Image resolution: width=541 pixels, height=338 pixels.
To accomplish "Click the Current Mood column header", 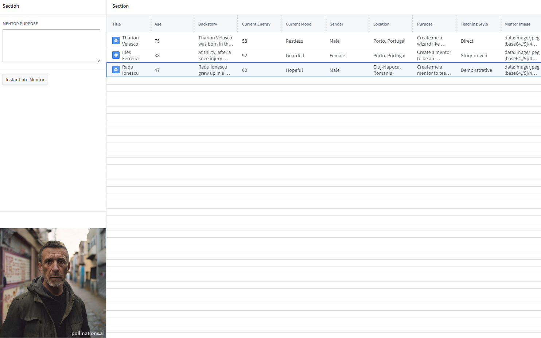I will [x=298, y=24].
